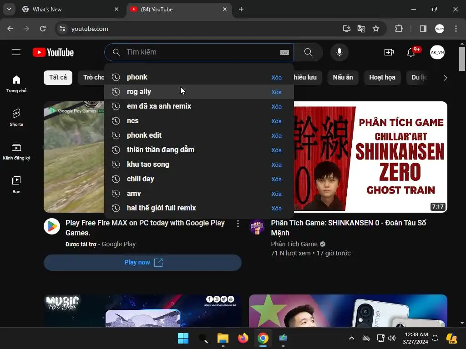
Task: Select the Trò chơi filter chip
Action: [x=91, y=77]
